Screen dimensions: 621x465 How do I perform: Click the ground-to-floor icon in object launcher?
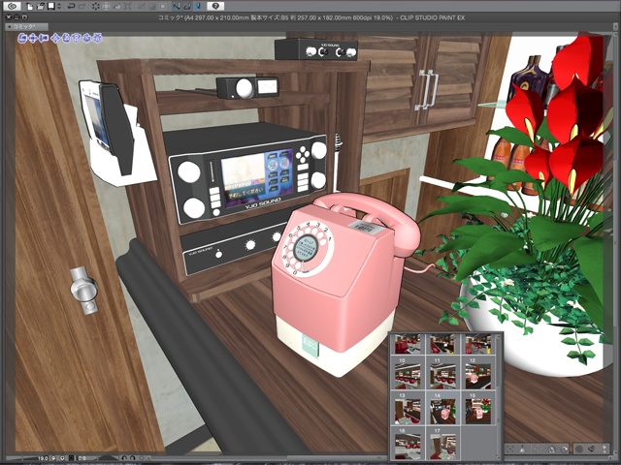522,449
